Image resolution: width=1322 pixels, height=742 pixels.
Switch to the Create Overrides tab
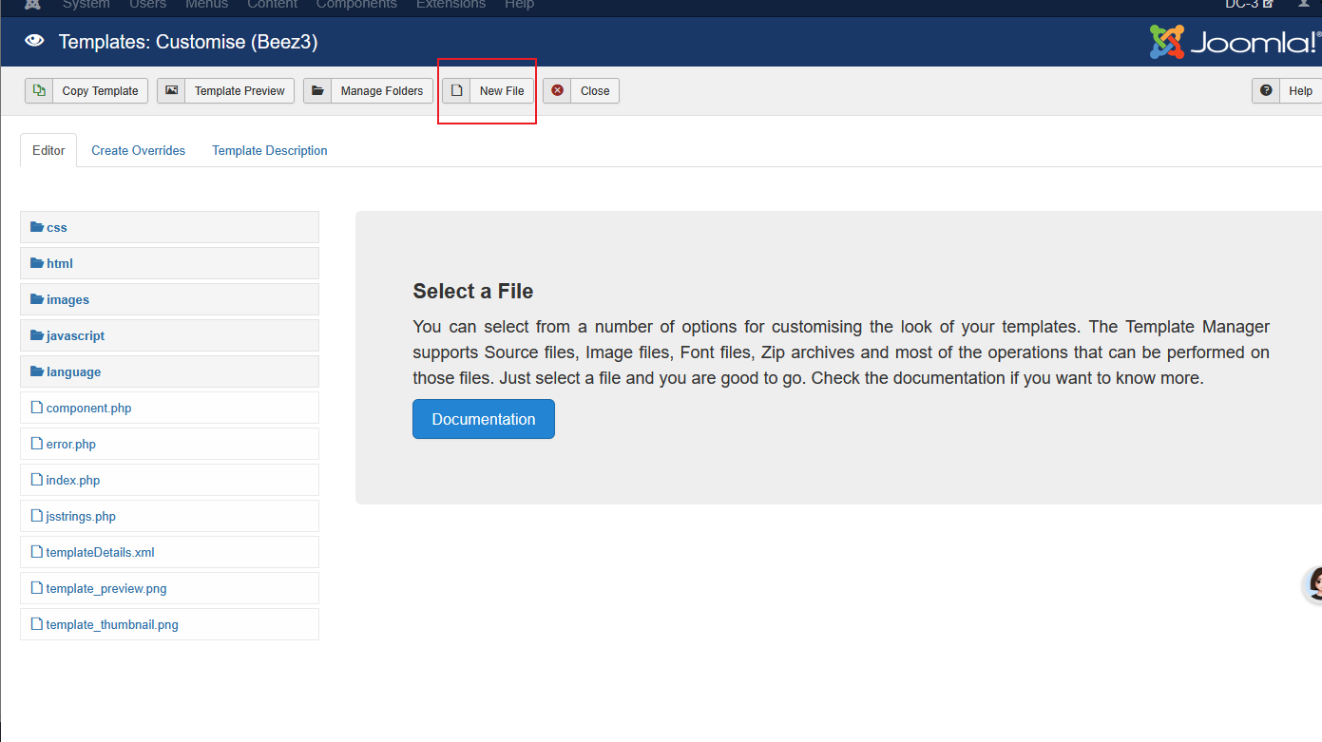[138, 150]
